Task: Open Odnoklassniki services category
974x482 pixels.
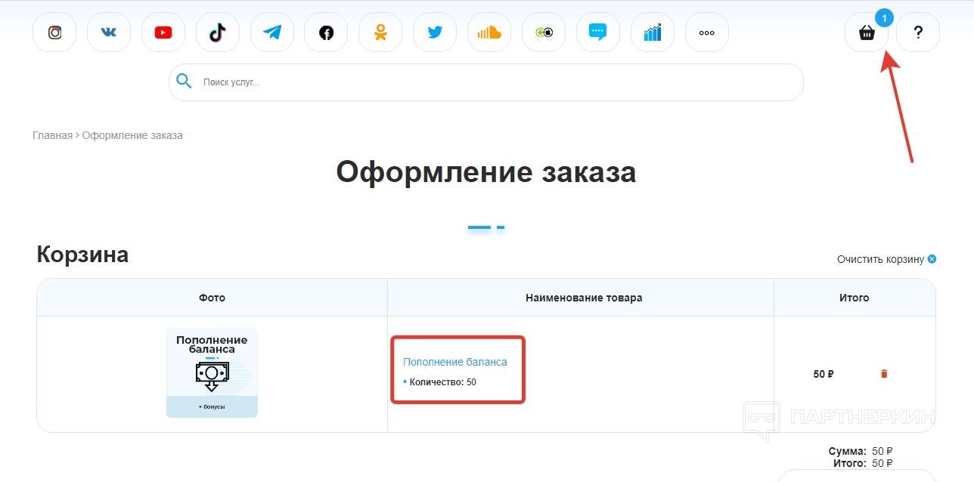Action: [380, 32]
